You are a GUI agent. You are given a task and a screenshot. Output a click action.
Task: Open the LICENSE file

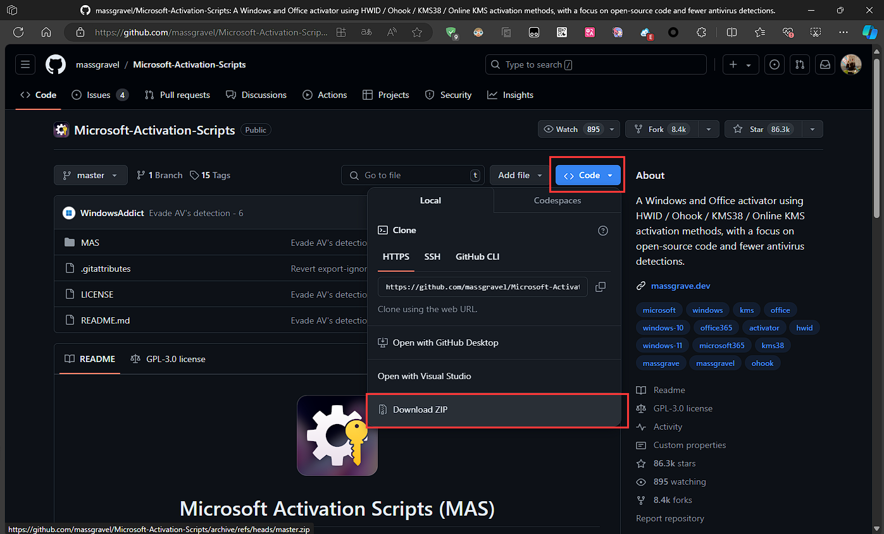pos(97,294)
